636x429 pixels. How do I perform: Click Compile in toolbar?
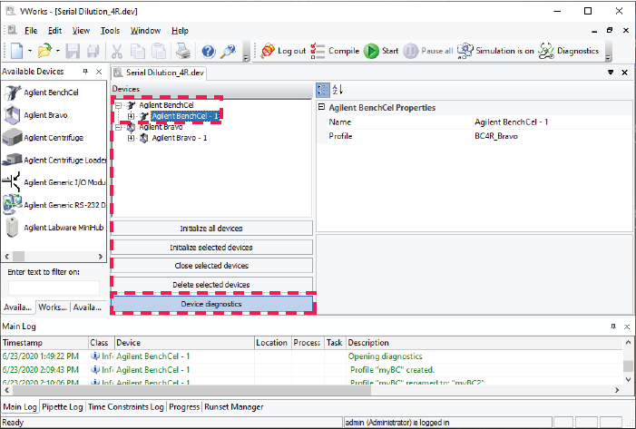coord(335,51)
